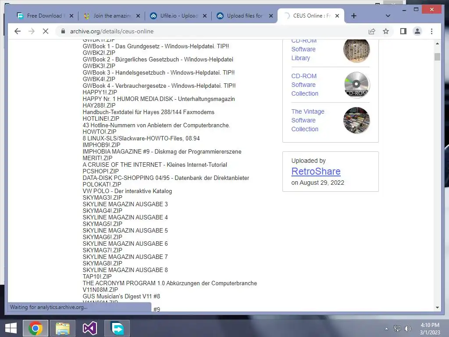Share this page via share icon

[x=372, y=31]
